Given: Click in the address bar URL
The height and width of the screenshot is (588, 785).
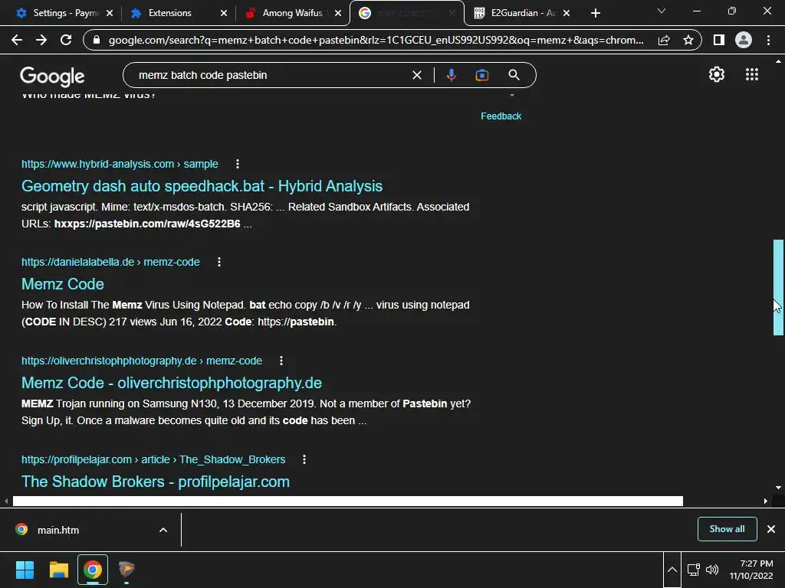Looking at the screenshot, I should tap(376, 40).
